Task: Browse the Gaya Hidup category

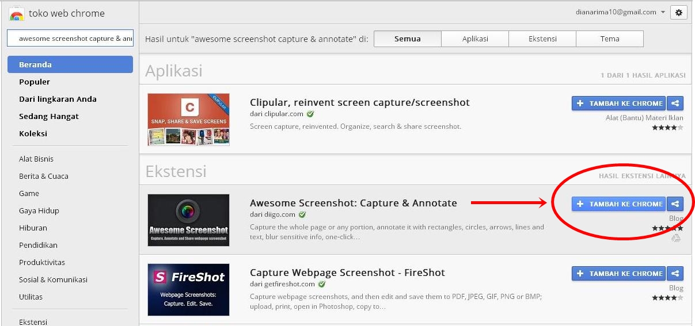Action: point(39,210)
